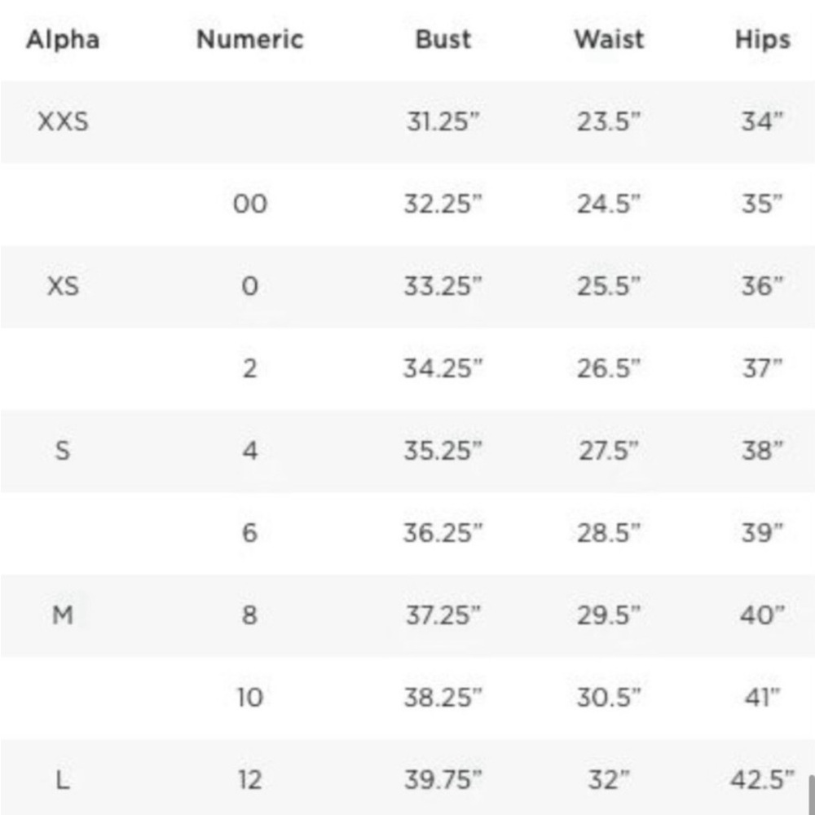The image size is (815, 815).
Task: Click the 35.25" bust measurement
Action: 443,450
